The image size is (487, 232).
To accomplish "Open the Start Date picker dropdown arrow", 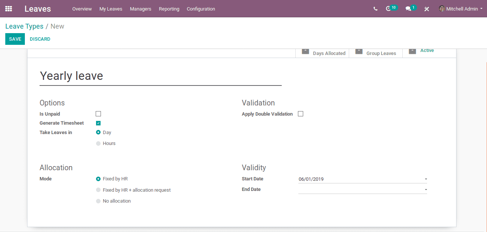I will click(x=426, y=179).
